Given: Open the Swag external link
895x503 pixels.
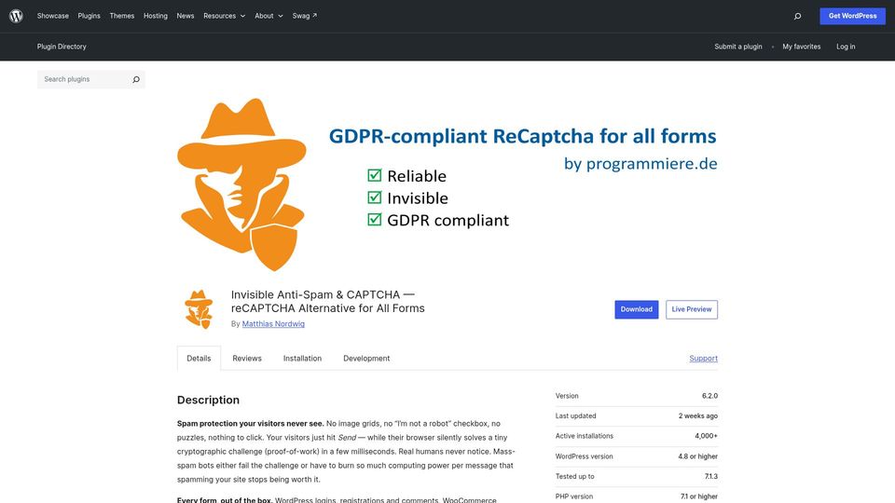Looking at the screenshot, I should 304,16.
